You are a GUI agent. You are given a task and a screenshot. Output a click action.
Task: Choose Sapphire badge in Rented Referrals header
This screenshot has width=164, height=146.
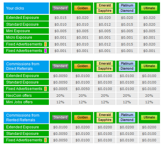pos(105,120)
